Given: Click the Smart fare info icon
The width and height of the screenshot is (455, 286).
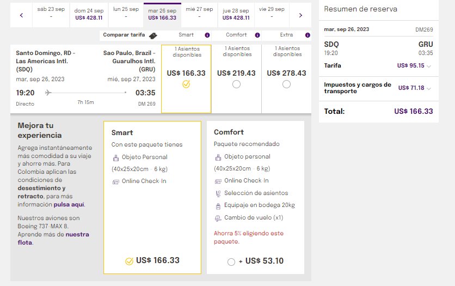Looking at the screenshot, I should pos(207,35).
